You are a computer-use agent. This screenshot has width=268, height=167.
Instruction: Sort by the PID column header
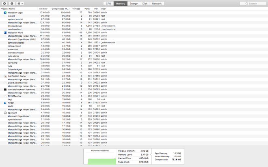(x=96, y=9)
